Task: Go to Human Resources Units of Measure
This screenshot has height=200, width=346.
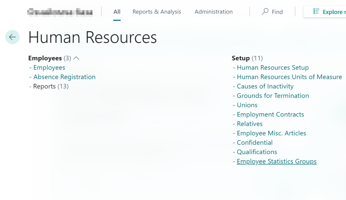Action: click(289, 77)
